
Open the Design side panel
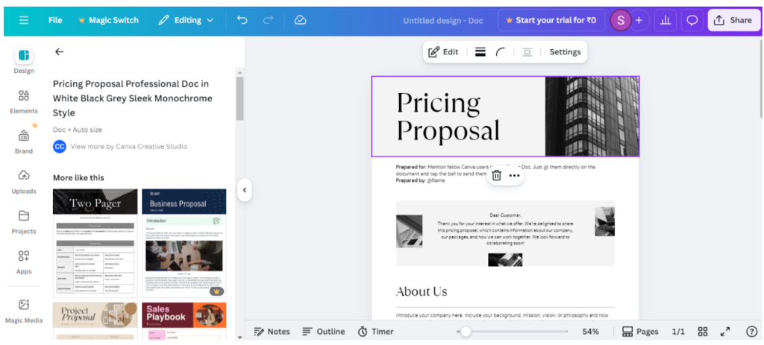pyautogui.click(x=23, y=61)
